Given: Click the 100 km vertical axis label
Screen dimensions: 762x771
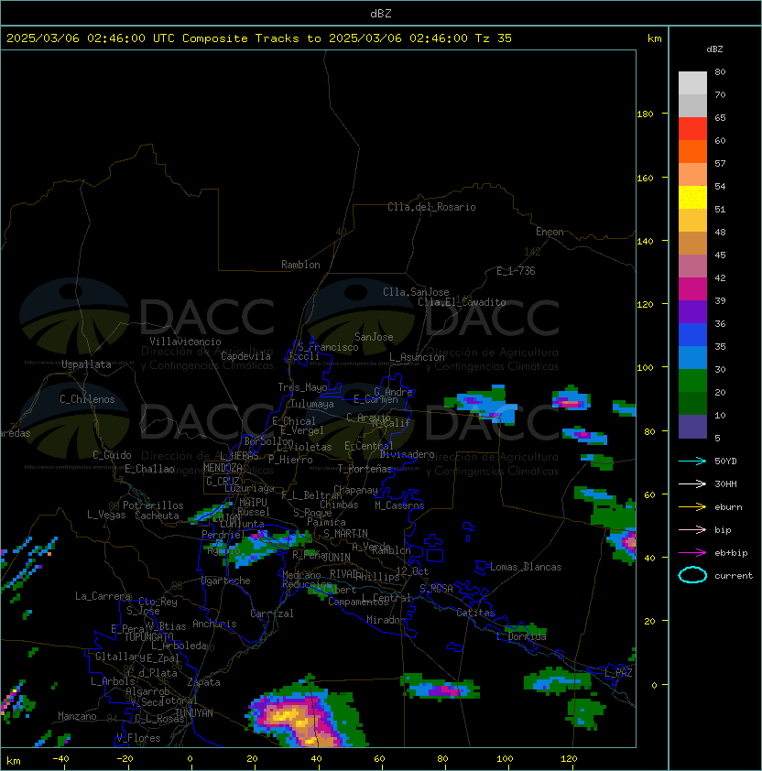Looking at the screenshot, I should [645, 368].
